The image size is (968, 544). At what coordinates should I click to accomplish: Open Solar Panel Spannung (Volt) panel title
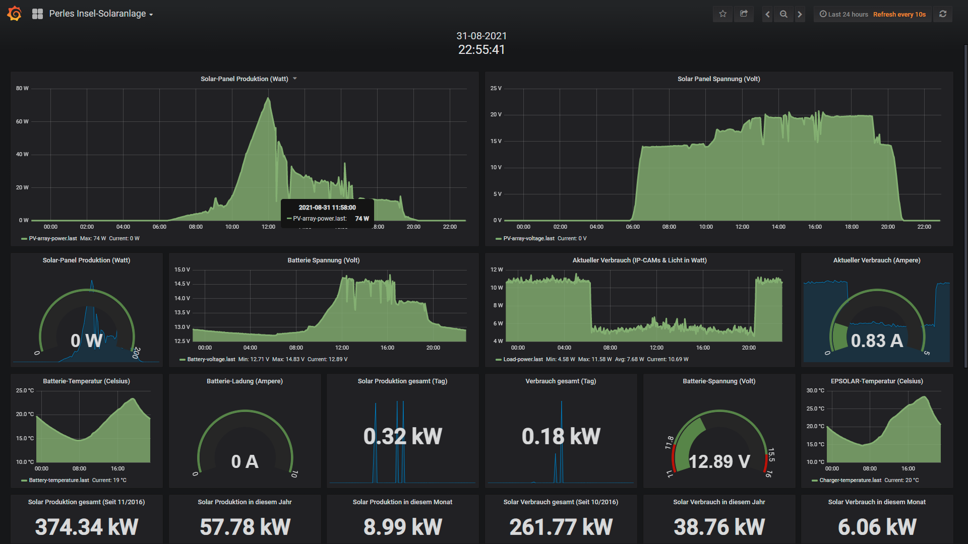coord(718,79)
